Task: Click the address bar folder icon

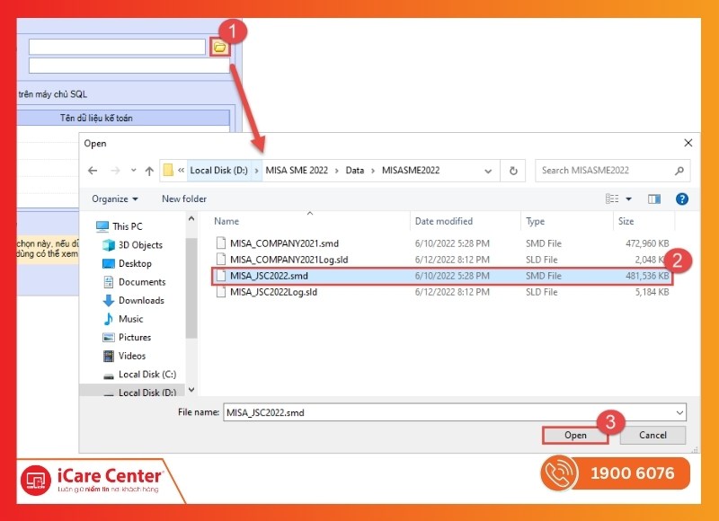Action: tap(168, 171)
